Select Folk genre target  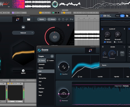tap(46, 75)
